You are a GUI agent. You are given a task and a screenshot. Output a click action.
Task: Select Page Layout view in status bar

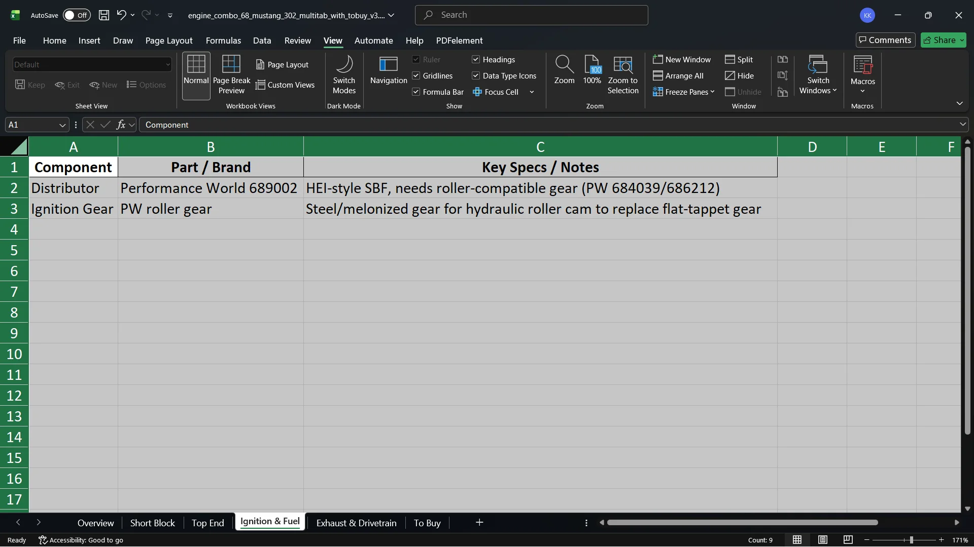(x=823, y=540)
